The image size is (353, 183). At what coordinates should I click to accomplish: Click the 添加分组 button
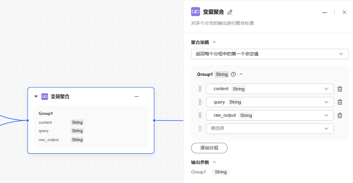pos(209,148)
